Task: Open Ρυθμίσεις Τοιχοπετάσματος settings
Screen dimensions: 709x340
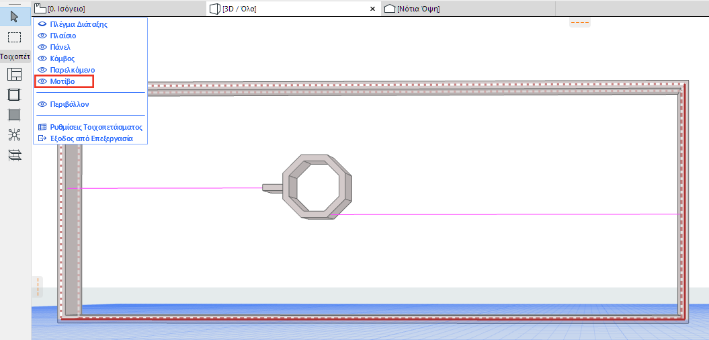Action: coord(91,127)
